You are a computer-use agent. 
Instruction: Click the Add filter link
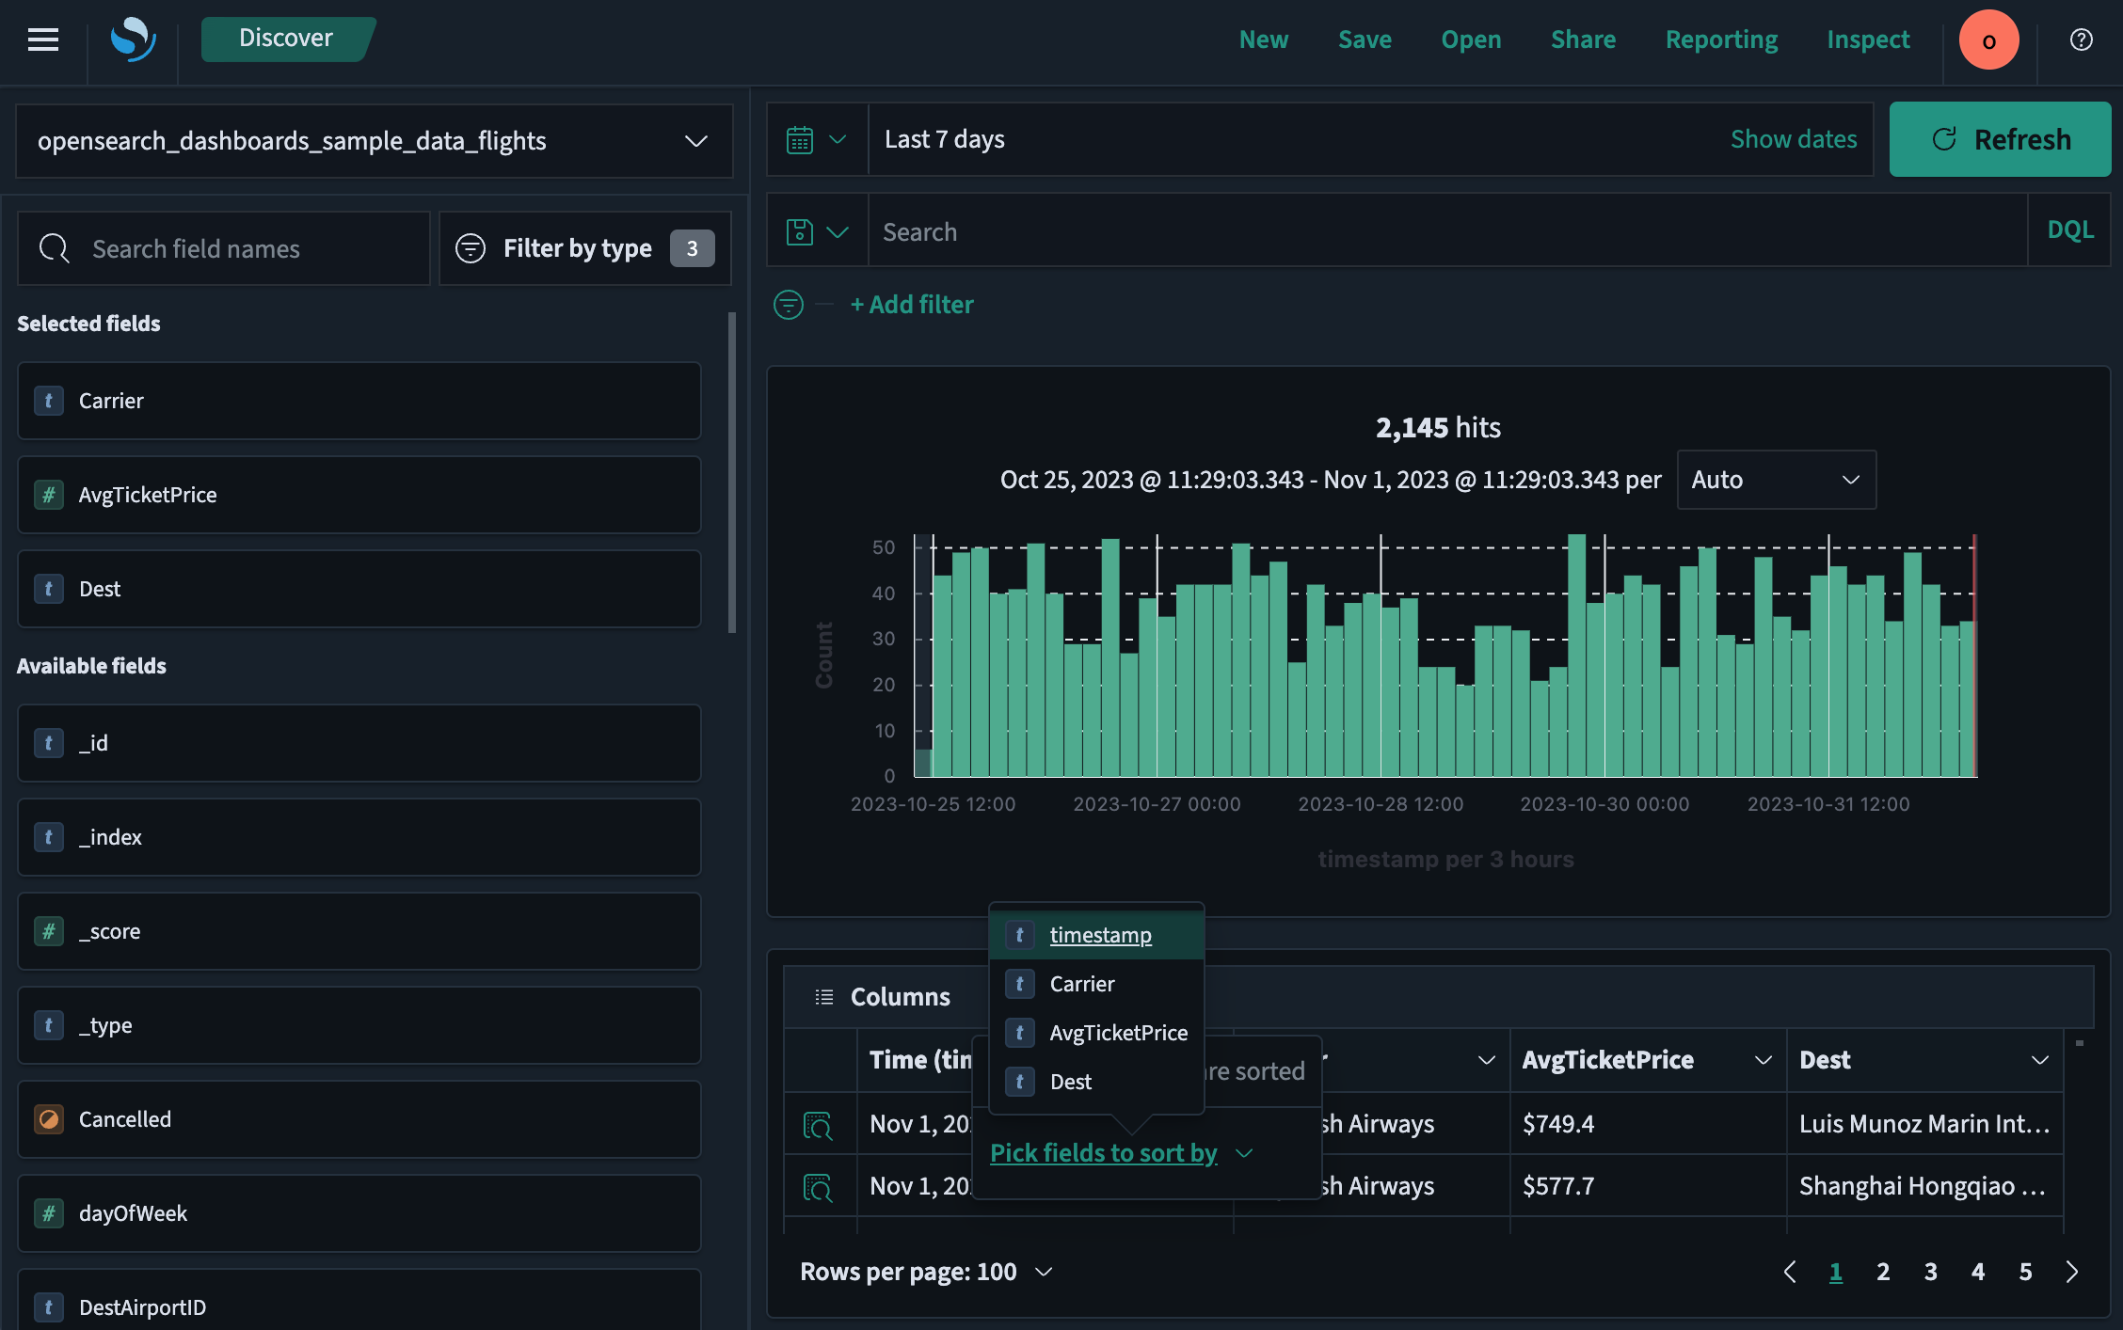[x=911, y=305]
